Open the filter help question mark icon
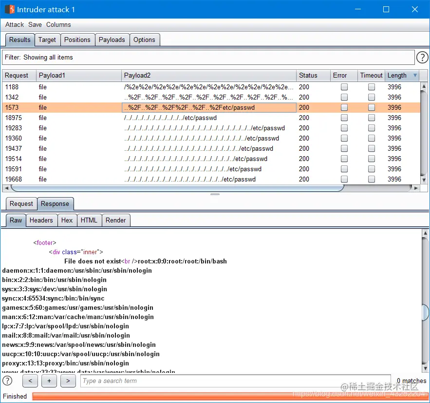430x403 pixels. pyautogui.click(x=422, y=58)
